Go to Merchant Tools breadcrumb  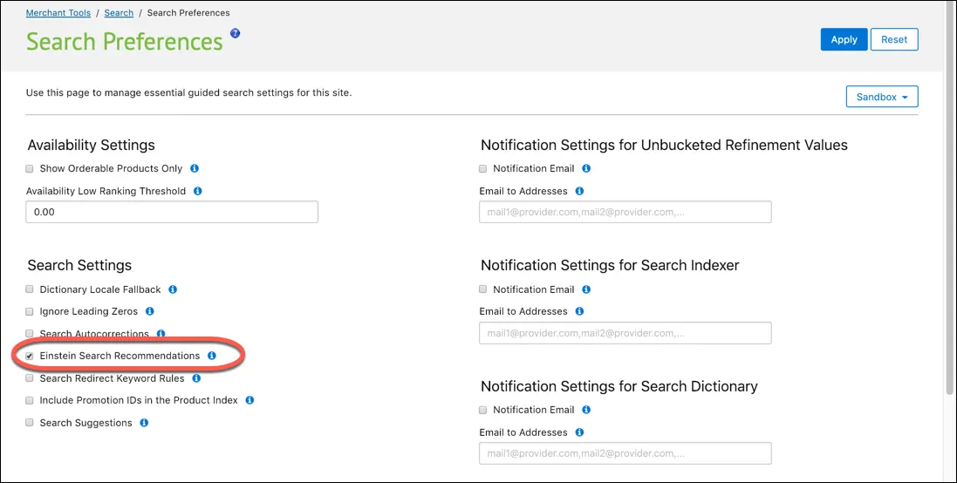[x=58, y=13]
